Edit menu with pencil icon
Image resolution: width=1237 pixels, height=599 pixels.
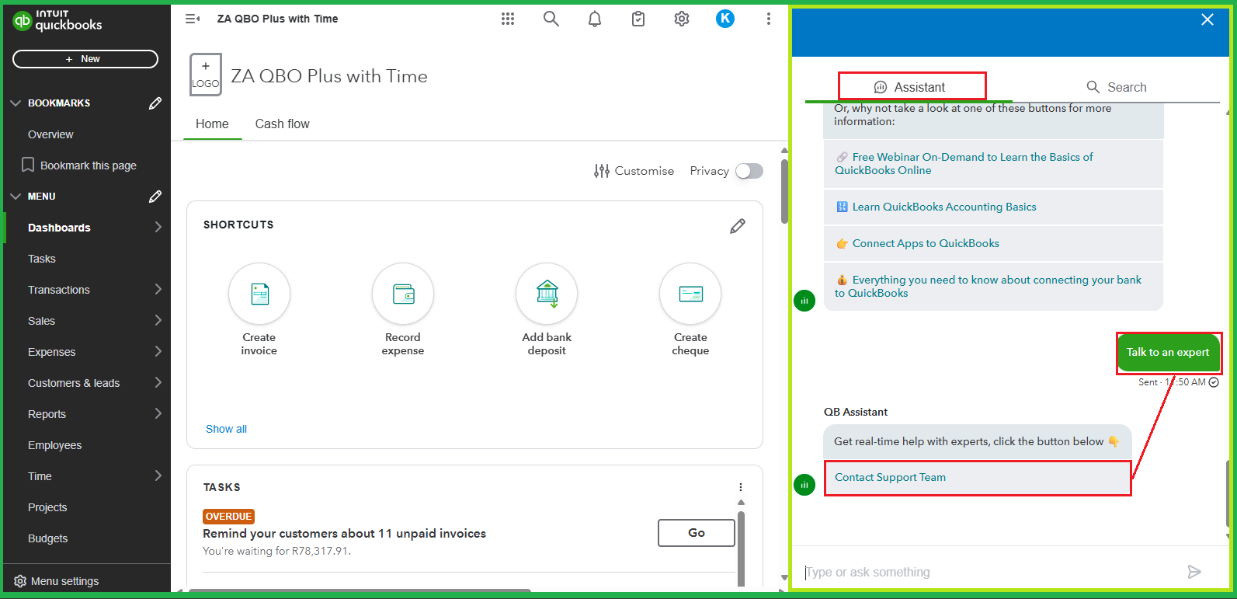(x=155, y=197)
